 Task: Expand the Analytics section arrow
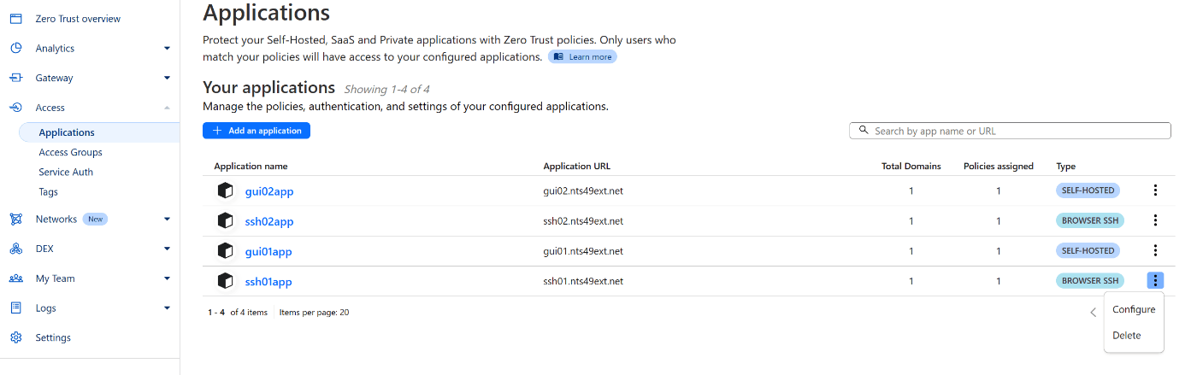[167, 49]
